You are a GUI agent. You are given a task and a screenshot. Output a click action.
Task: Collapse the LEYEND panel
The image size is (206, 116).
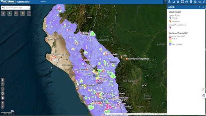tap(199, 7)
